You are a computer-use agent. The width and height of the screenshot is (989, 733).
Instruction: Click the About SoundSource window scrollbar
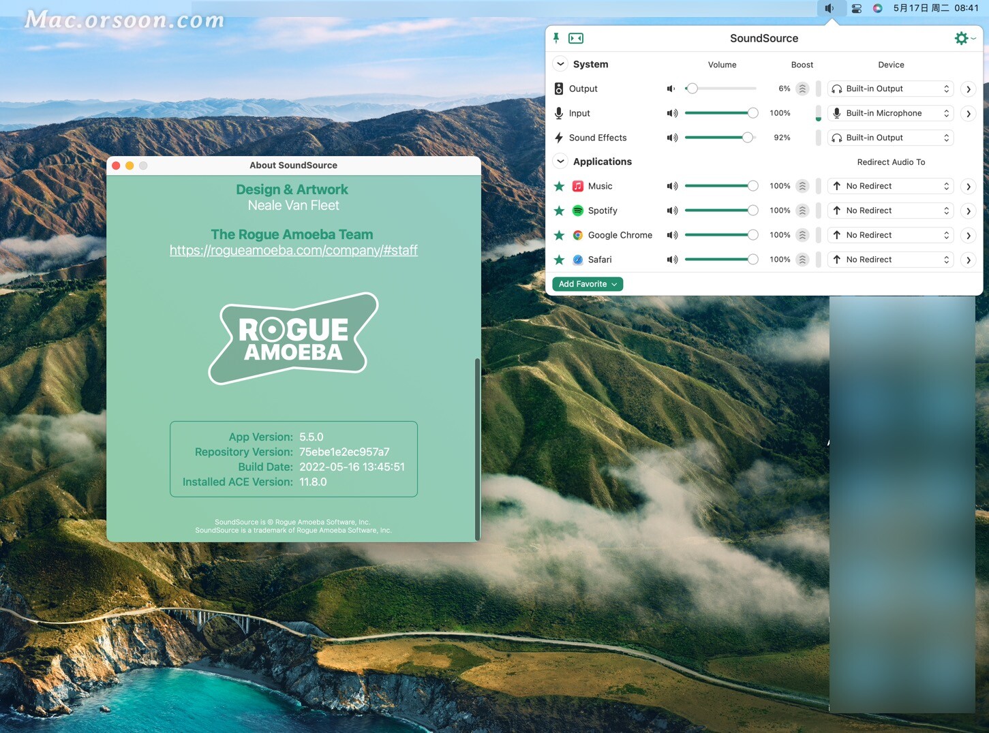click(477, 448)
